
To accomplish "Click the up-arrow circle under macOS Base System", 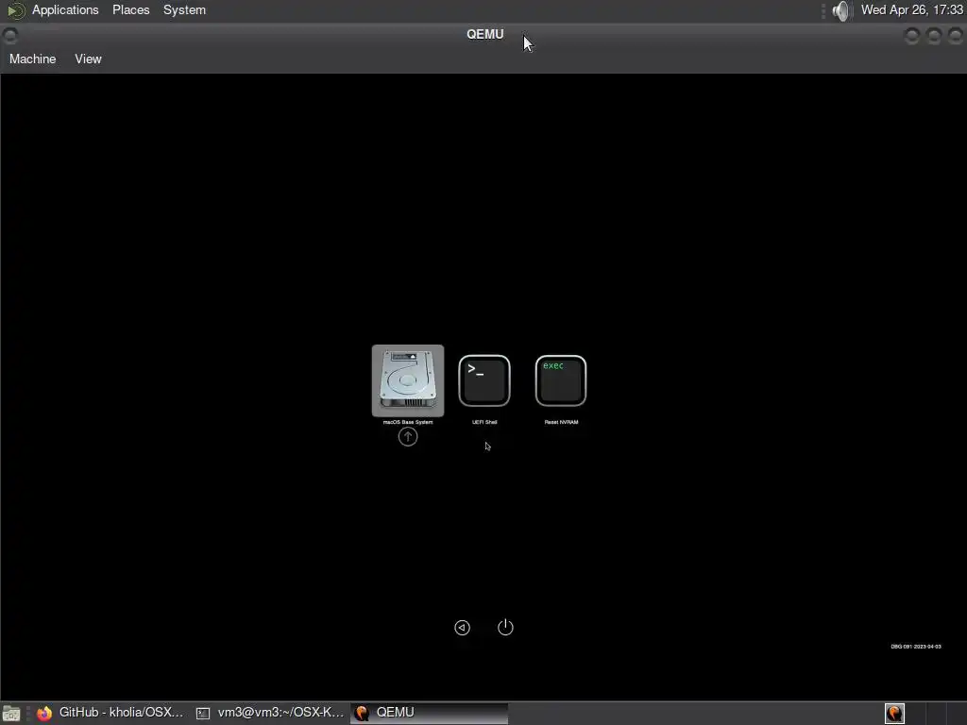I will click(x=408, y=437).
